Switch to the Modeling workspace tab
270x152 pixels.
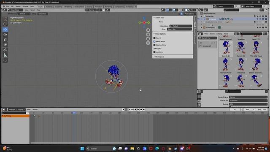coord(49,7)
